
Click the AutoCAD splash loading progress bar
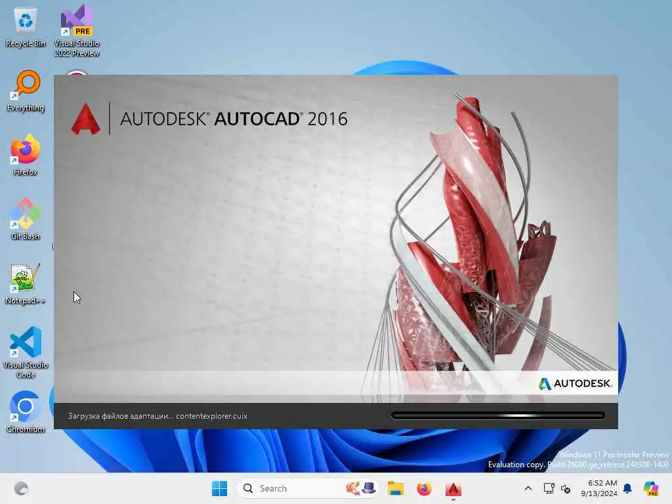498,415
